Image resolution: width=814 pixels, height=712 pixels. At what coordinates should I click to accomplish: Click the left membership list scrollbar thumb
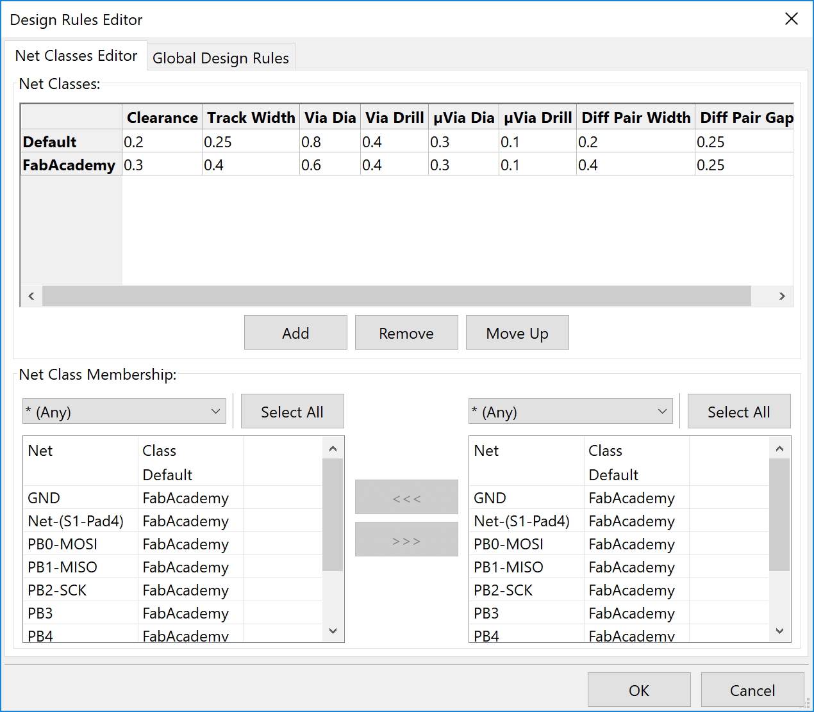(x=333, y=515)
